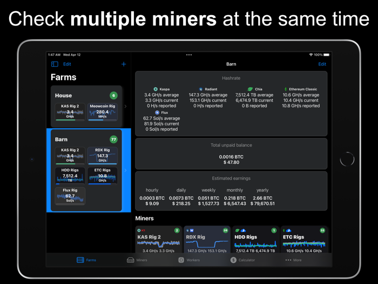Screen dimensions: 378x284
Task: Click yearly earnings 2.66 BTC
Action: point(262,198)
